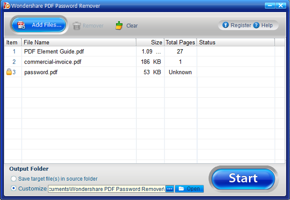
Task: Click the Clear broom icon
Action: tap(119, 26)
